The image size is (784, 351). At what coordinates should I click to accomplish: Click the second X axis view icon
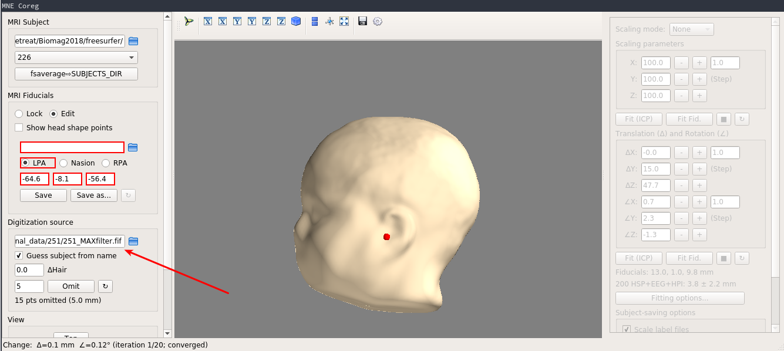223,21
